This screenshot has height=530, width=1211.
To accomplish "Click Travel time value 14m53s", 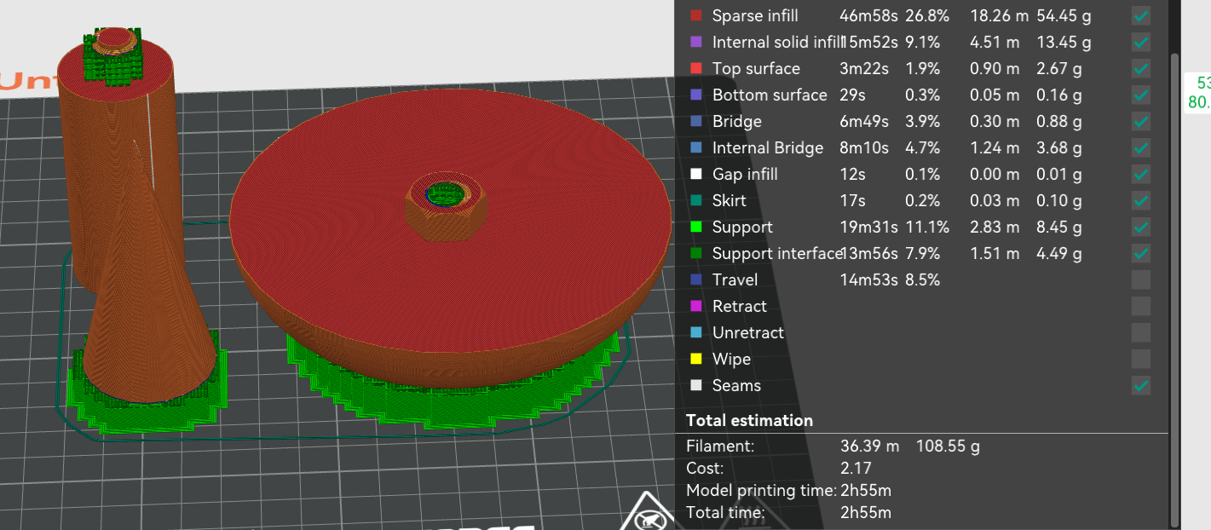I will (868, 279).
